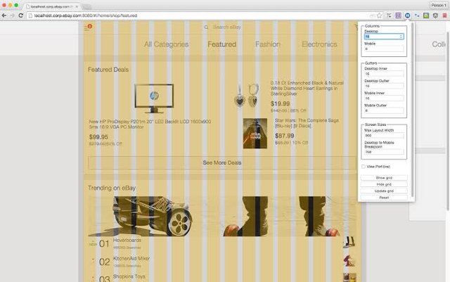Screen dimensions: 450x282
Task: Go forward using the browser forward arrow
Action: (13, 15)
